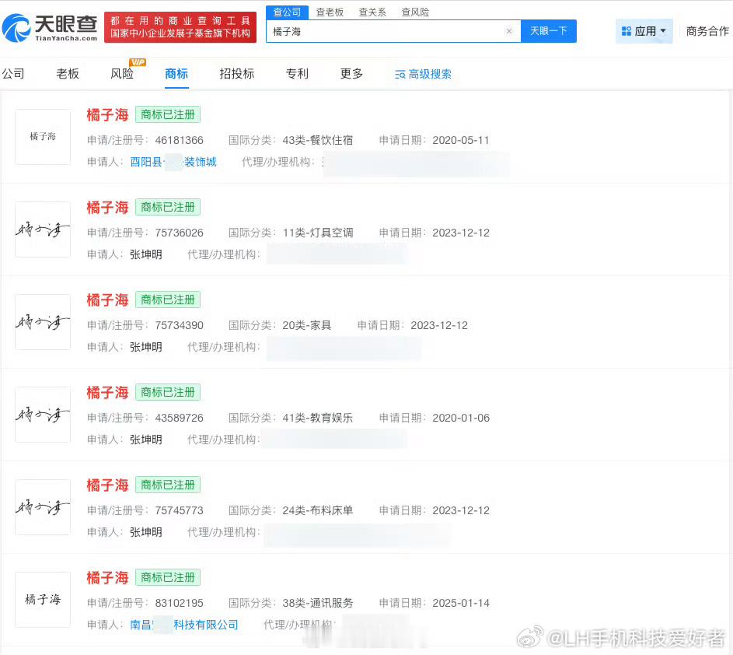733x655 pixels.
Task: Select the 查风险 search tab
Action: [x=415, y=12]
